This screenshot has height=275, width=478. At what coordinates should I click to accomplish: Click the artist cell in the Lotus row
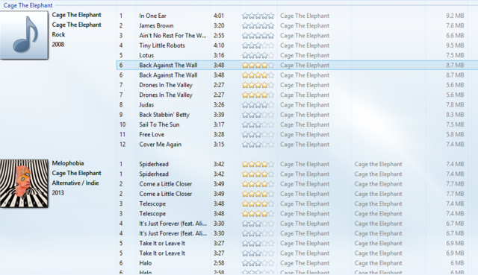coord(305,55)
